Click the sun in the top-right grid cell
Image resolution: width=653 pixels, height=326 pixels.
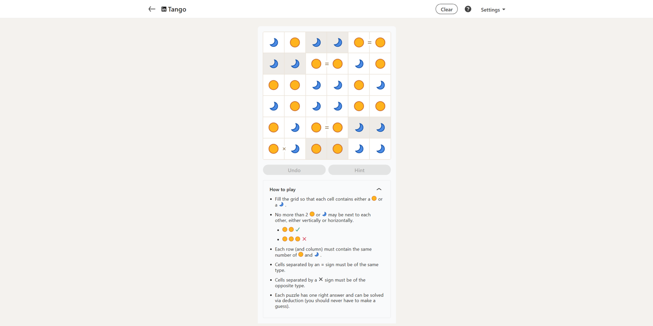pyautogui.click(x=380, y=42)
